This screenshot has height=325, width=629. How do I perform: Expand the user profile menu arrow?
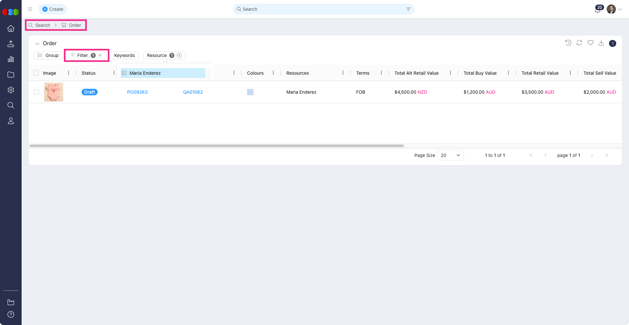(x=620, y=10)
